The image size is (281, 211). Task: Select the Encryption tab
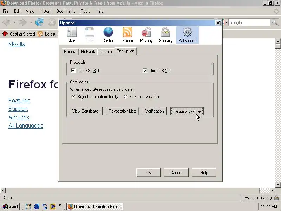click(125, 51)
